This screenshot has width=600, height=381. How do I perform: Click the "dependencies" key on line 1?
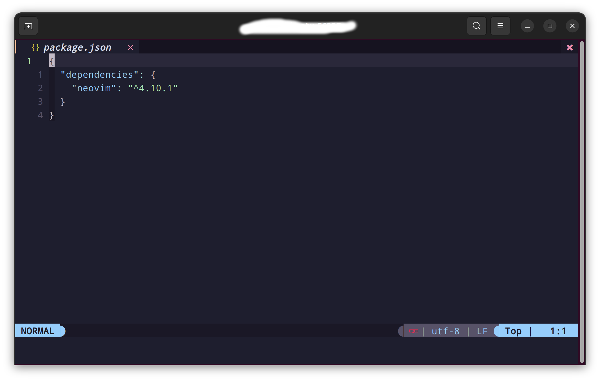(x=98, y=75)
